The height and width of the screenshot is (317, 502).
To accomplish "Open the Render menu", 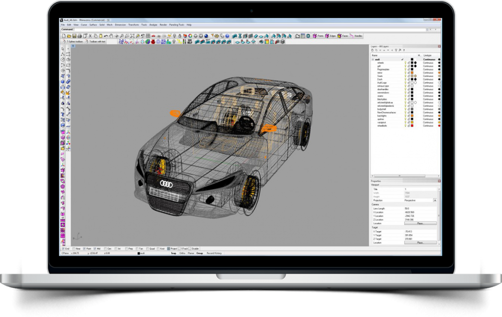I will pos(163,25).
